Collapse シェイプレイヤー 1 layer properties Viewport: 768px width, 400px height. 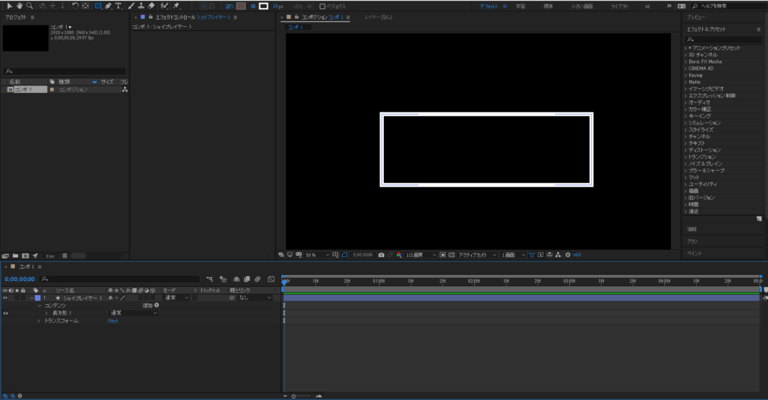pos(31,298)
